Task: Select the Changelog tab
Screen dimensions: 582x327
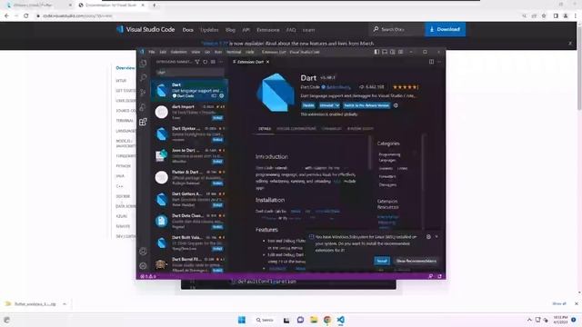Action: tap(331, 129)
